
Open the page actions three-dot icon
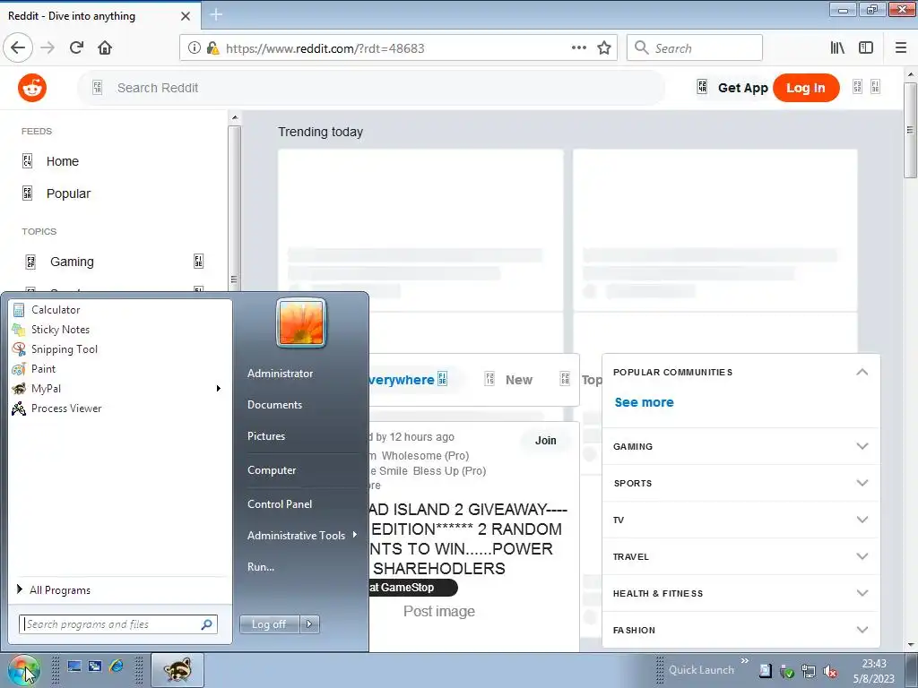pos(578,48)
